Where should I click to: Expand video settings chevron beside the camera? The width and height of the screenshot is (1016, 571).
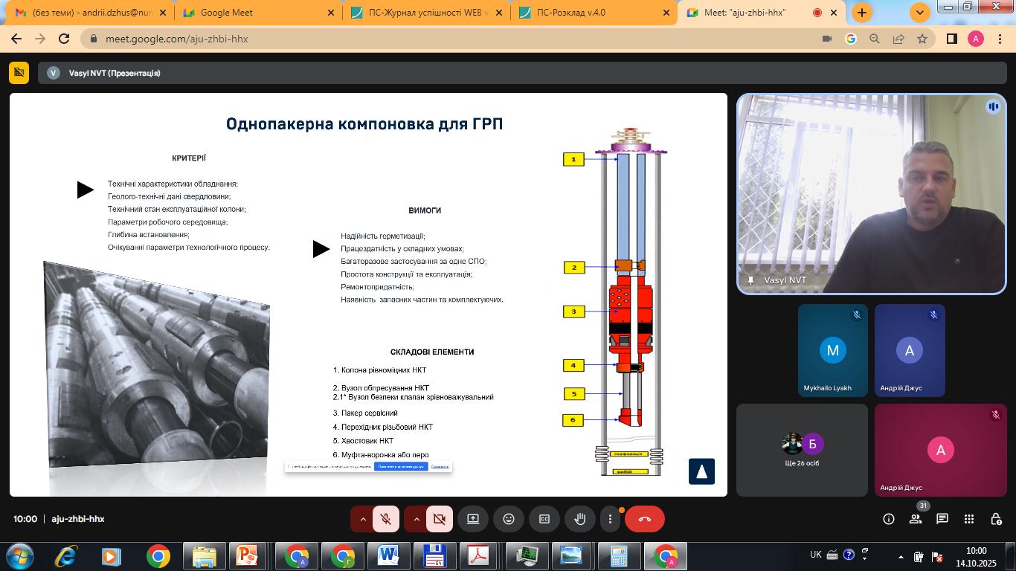[x=417, y=519]
